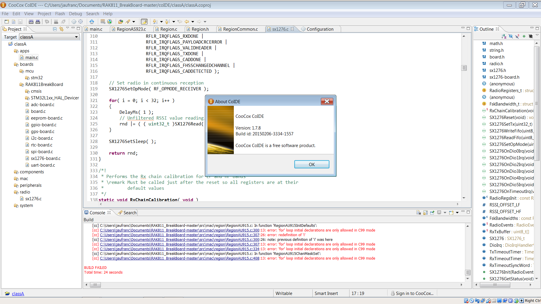541x304 pixels.
Task: Open the Back history dropdown arrow
Action: pos(193,22)
